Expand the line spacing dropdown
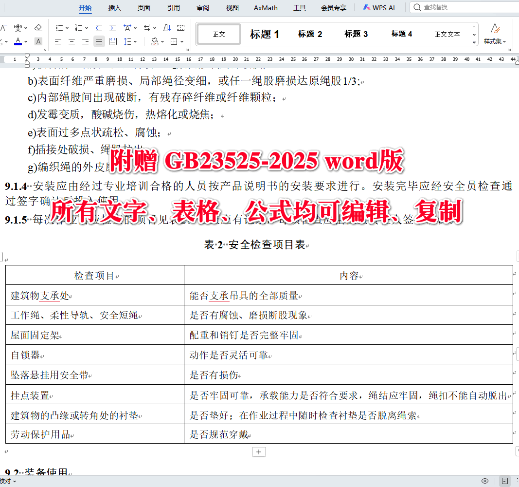The height and width of the screenshot is (487, 519). click(x=135, y=41)
